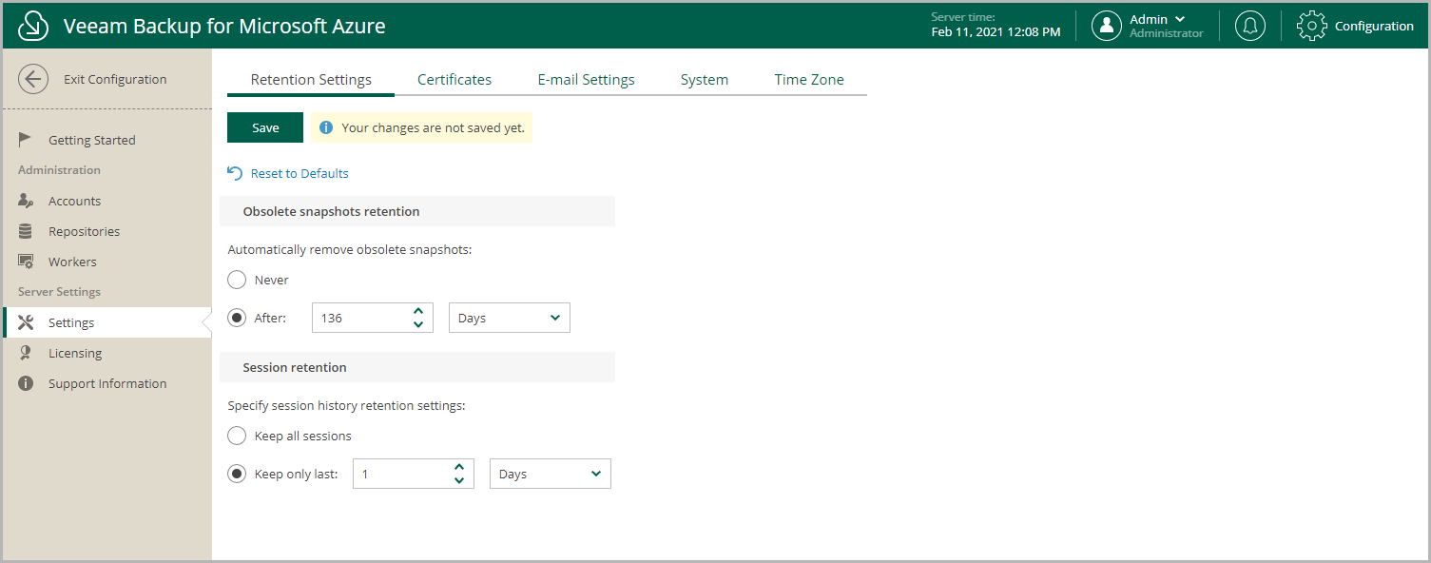Click server time Feb 11, 2021 12:08 PM

[996, 32]
